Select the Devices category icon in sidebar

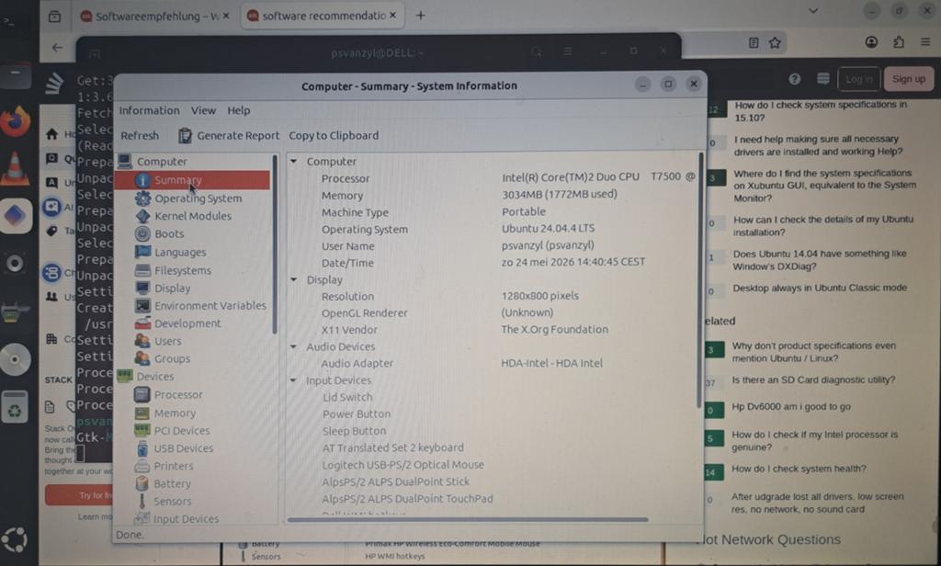pyautogui.click(x=124, y=377)
